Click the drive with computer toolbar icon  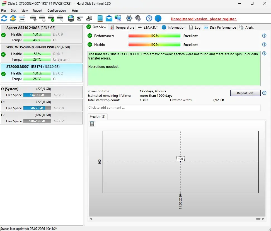click(89, 18)
